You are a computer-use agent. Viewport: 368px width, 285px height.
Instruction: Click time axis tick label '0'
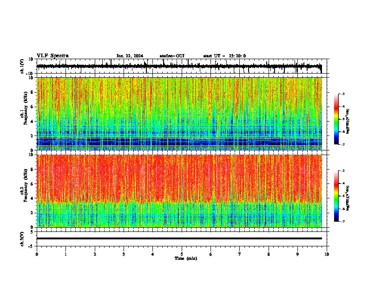[37, 254]
